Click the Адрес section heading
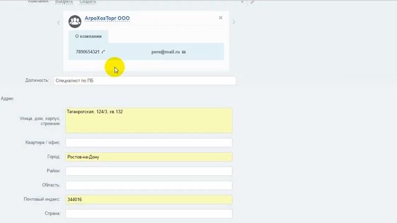 click(7, 98)
